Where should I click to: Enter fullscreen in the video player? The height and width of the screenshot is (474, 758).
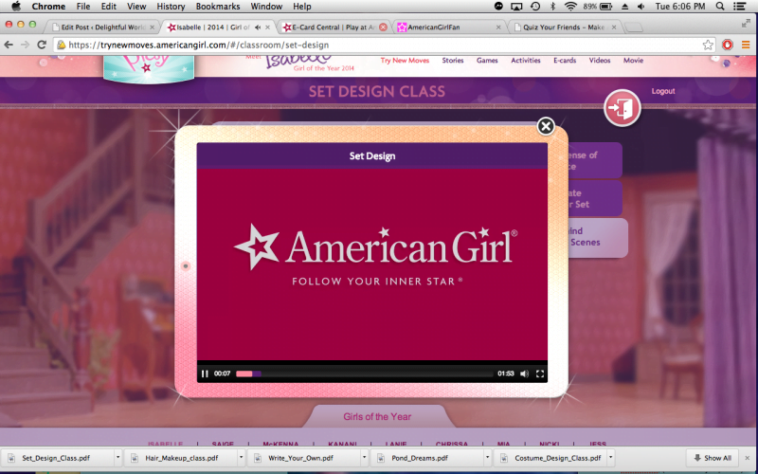click(540, 374)
